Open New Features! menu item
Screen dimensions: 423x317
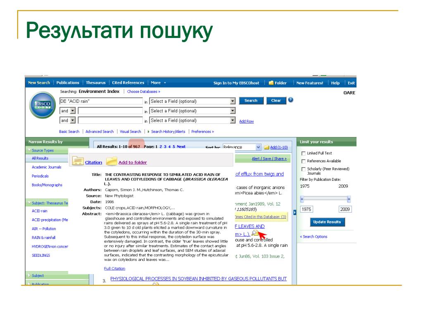(x=310, y=83)
